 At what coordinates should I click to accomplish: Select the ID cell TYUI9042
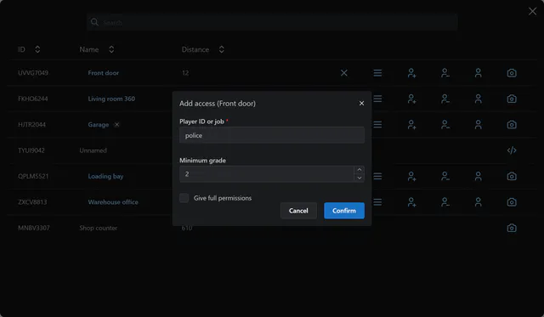point(31,150)
